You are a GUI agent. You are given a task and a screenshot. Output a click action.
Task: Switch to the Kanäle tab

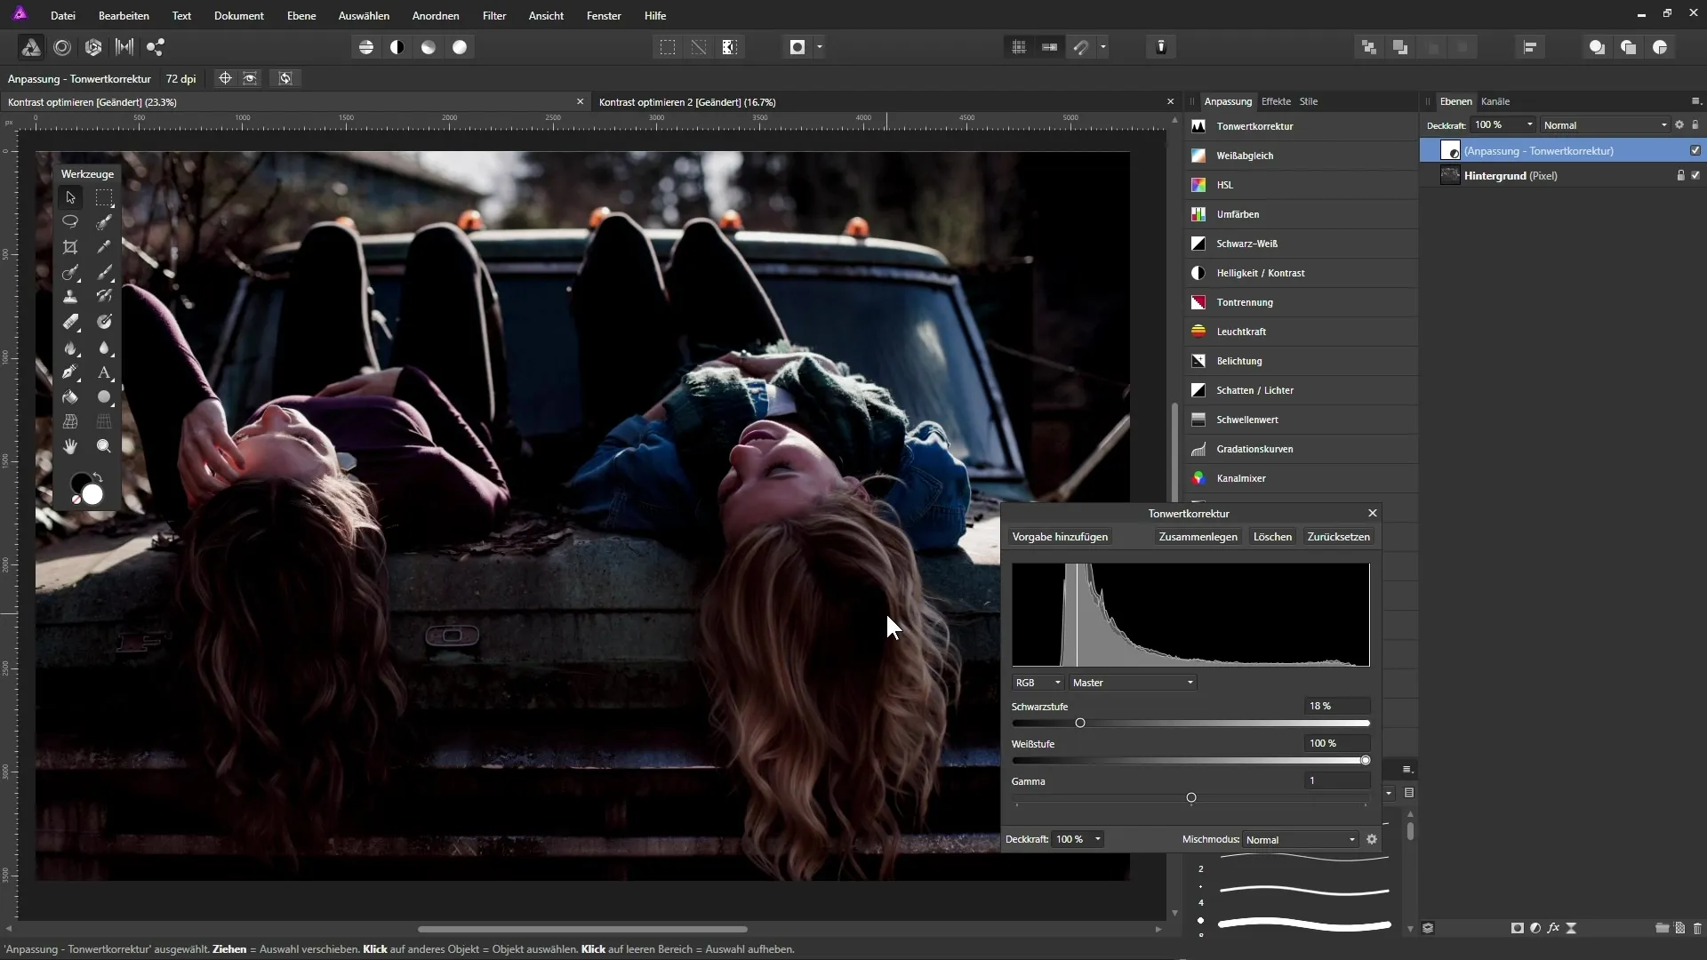pos(1495,101)
